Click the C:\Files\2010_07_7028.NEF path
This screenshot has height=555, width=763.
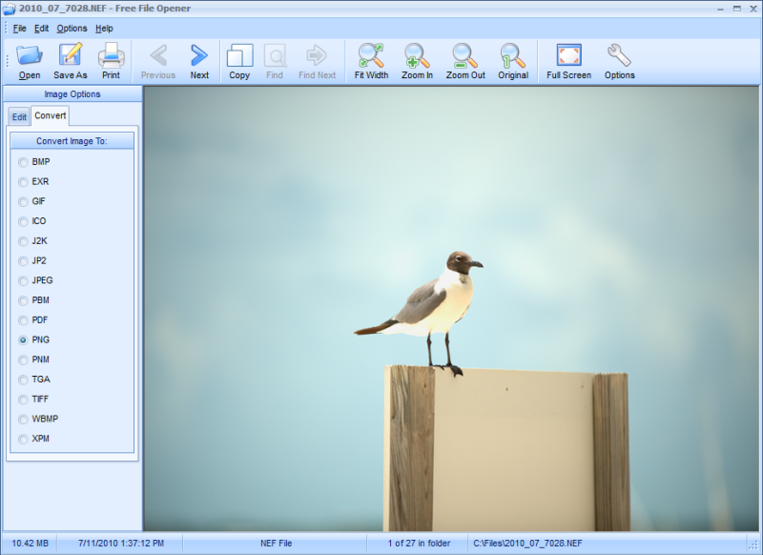point(527,544)
